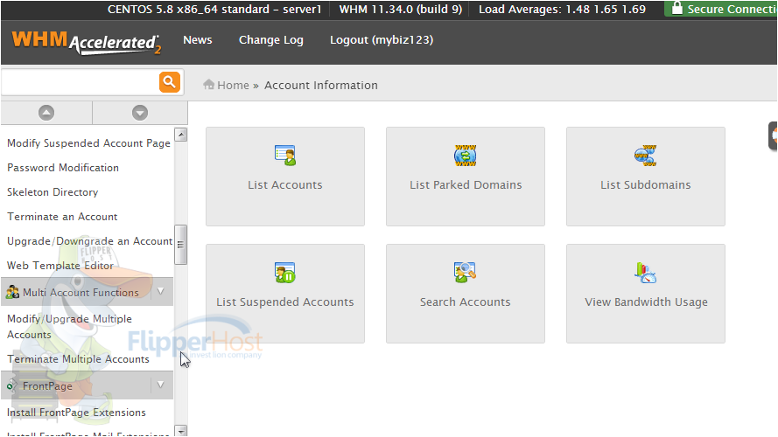Image resolution: width=778 pixels, height=437 pixels.
Task: Click the sidebar scrollbar thumb
Action: 181,245
